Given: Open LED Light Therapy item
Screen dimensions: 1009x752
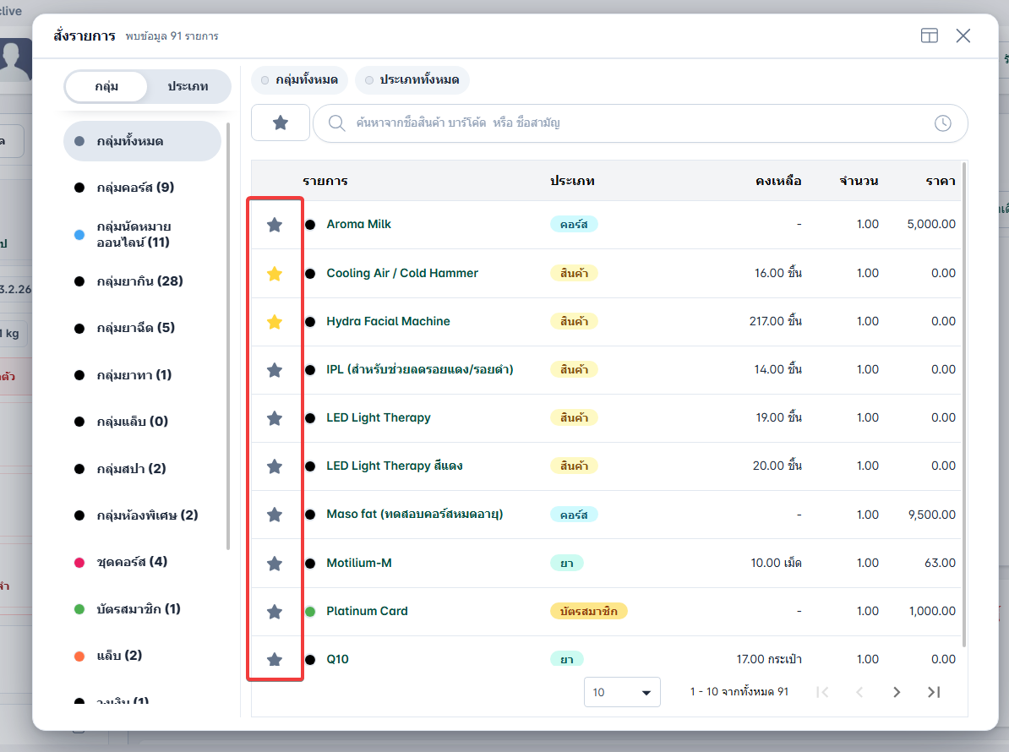Looking at the screenshot, I should point(379,417).
